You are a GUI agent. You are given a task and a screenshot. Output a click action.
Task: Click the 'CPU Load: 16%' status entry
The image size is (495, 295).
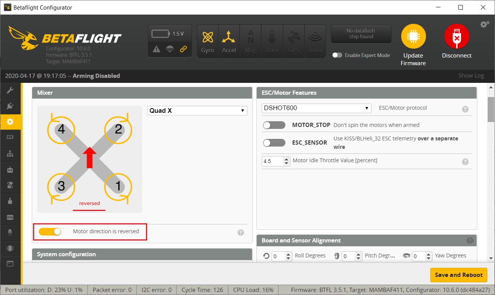pos(253,290)
